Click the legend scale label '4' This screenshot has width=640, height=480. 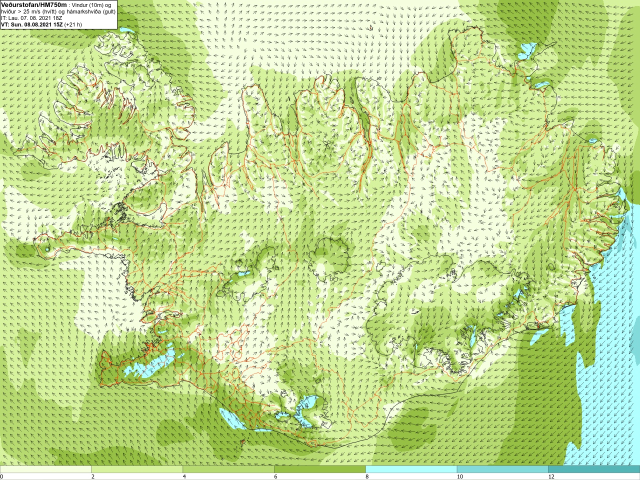pyautogui.click(x=184, y=476)
